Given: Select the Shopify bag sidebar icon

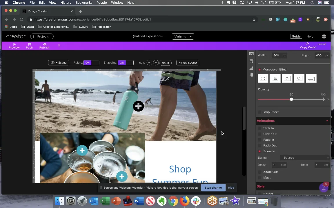Looking at the screenshot, I should (251, 75).
